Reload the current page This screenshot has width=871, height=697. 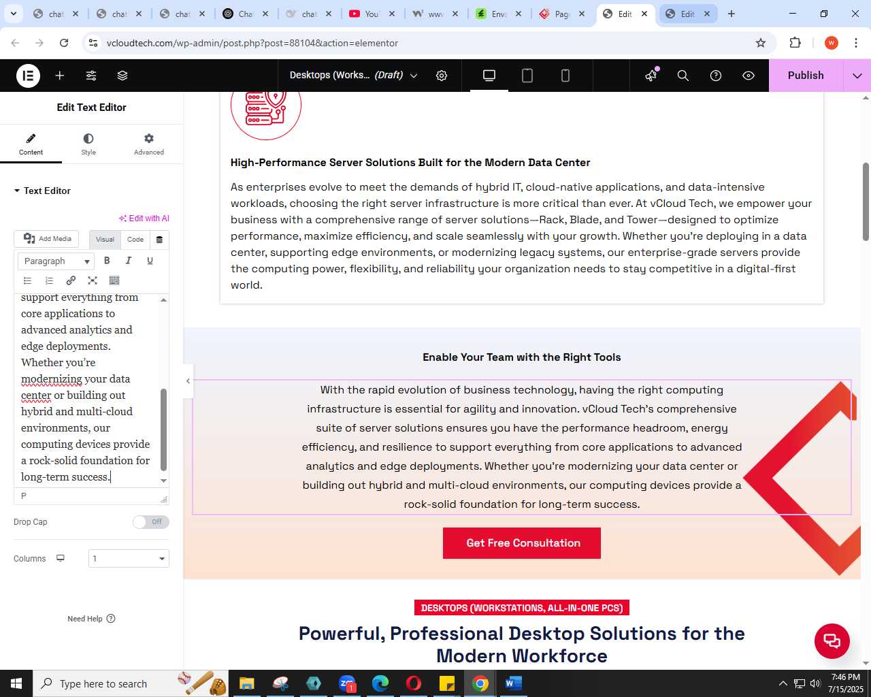(64, 43)
